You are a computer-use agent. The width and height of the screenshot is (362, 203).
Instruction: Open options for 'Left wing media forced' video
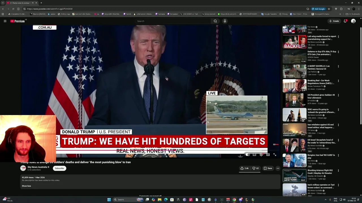pos(338,37)
